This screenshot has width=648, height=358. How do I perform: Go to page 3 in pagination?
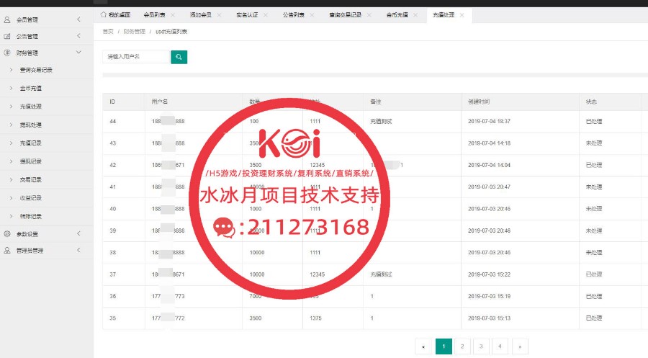click(x=481, y=346)
